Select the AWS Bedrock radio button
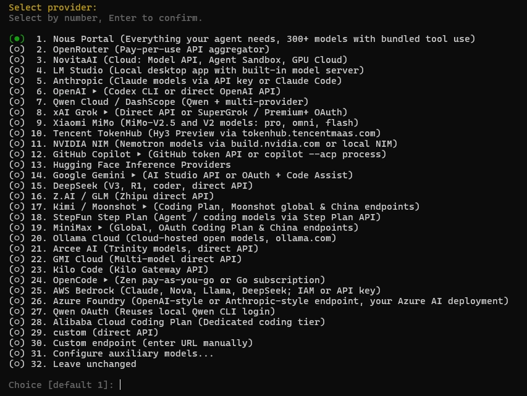 pyautogui.click(x=17, y=291)
